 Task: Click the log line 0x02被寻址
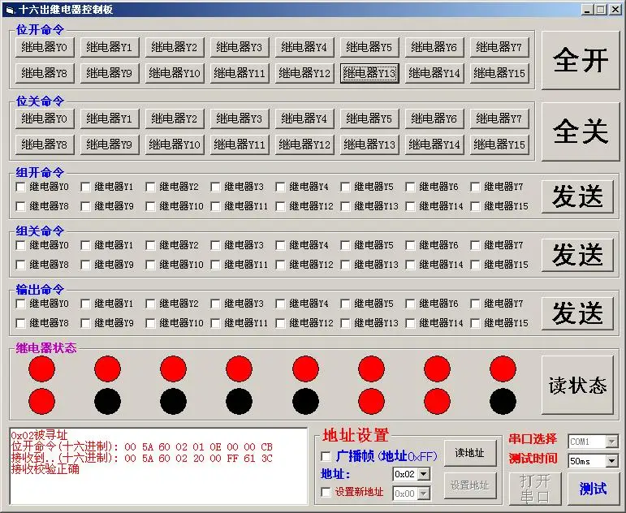point(39,435)
